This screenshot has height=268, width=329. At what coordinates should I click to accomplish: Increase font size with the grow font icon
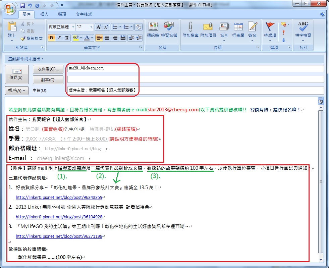pyautogui.click(x=99, y=27)
